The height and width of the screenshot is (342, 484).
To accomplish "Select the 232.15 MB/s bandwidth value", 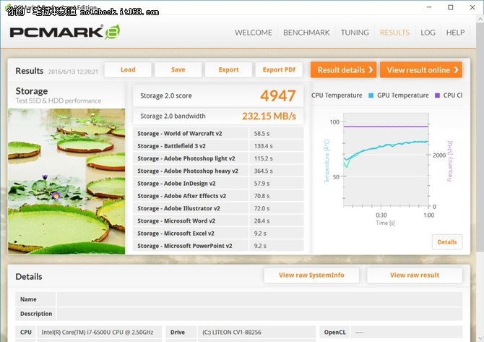I will point(269,116).
